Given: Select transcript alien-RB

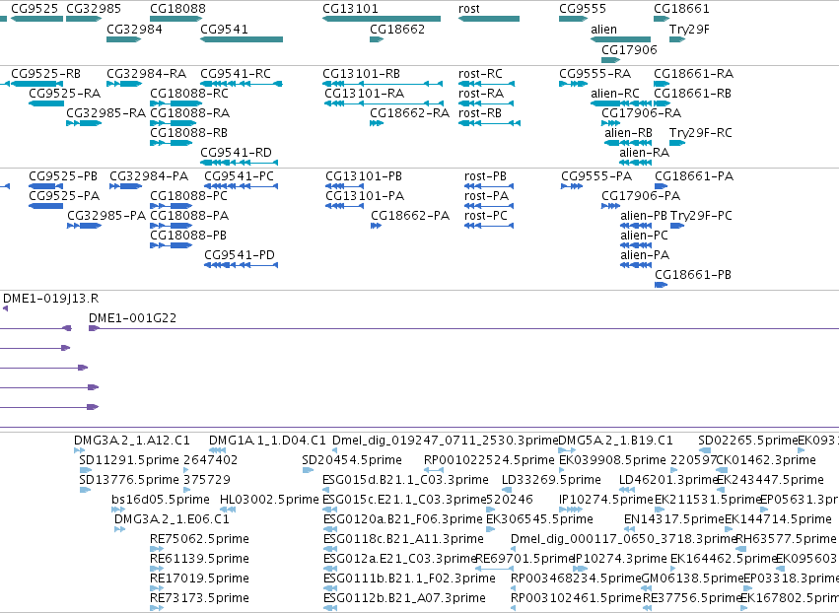Looking at the screenshot, I should click(628, 143).
